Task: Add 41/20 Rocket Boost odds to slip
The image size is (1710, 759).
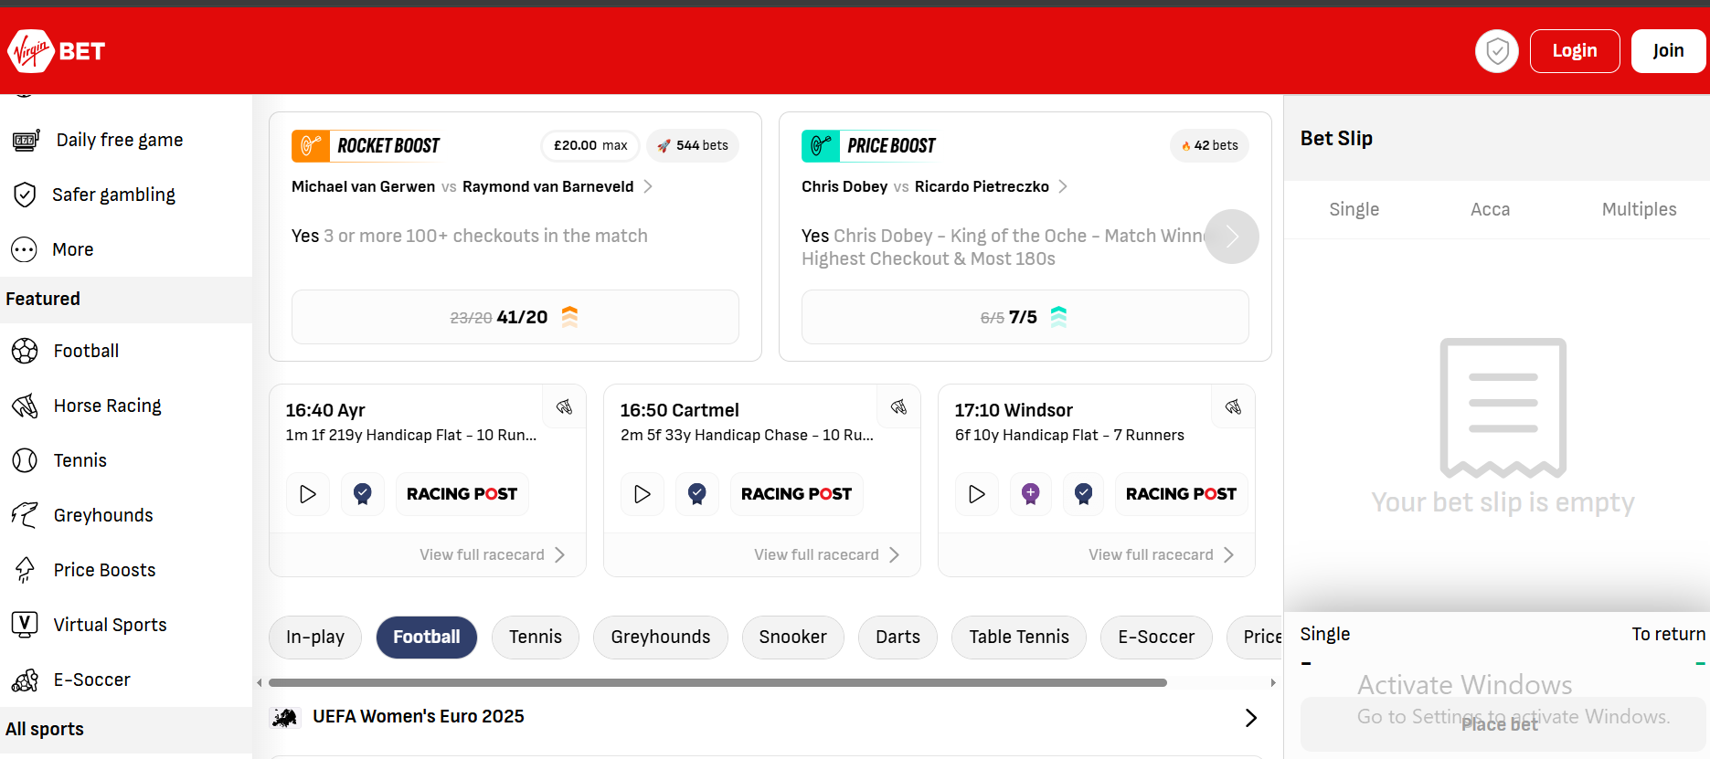Action: pos(515,317)
